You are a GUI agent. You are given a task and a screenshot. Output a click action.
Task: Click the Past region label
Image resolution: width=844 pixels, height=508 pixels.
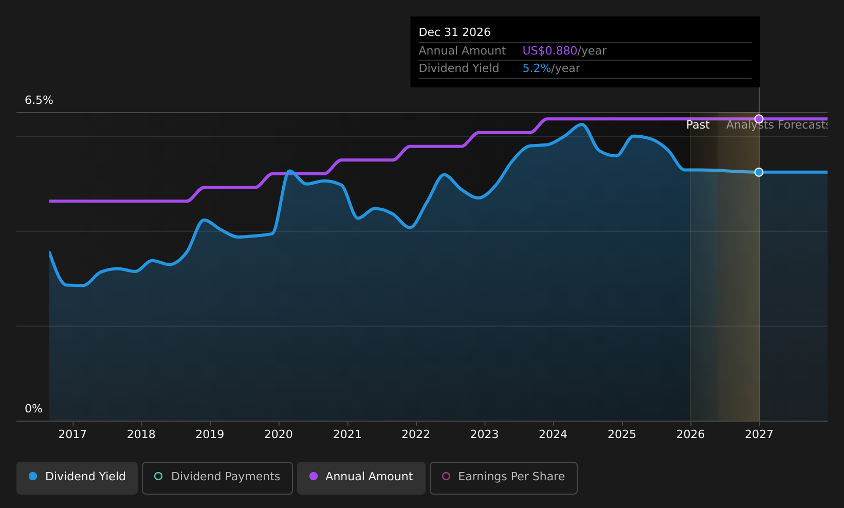point(698,125)
